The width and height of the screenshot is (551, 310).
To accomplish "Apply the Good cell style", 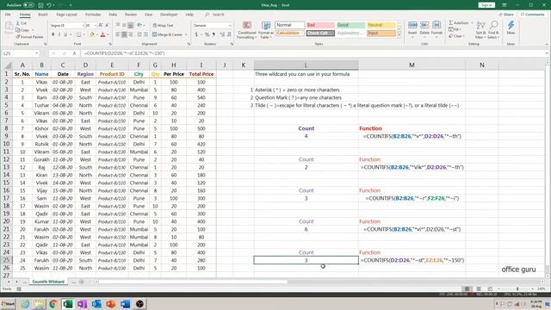I will click(x=350, y=25).
